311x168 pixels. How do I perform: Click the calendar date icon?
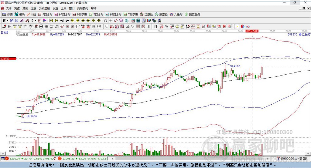tap(133, 21)
